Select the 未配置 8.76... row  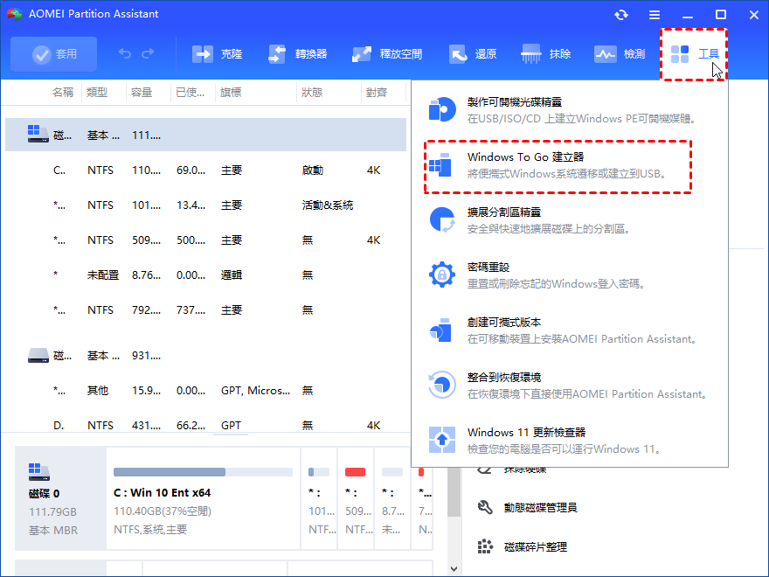pyautogui.click(x=206, y=275)
